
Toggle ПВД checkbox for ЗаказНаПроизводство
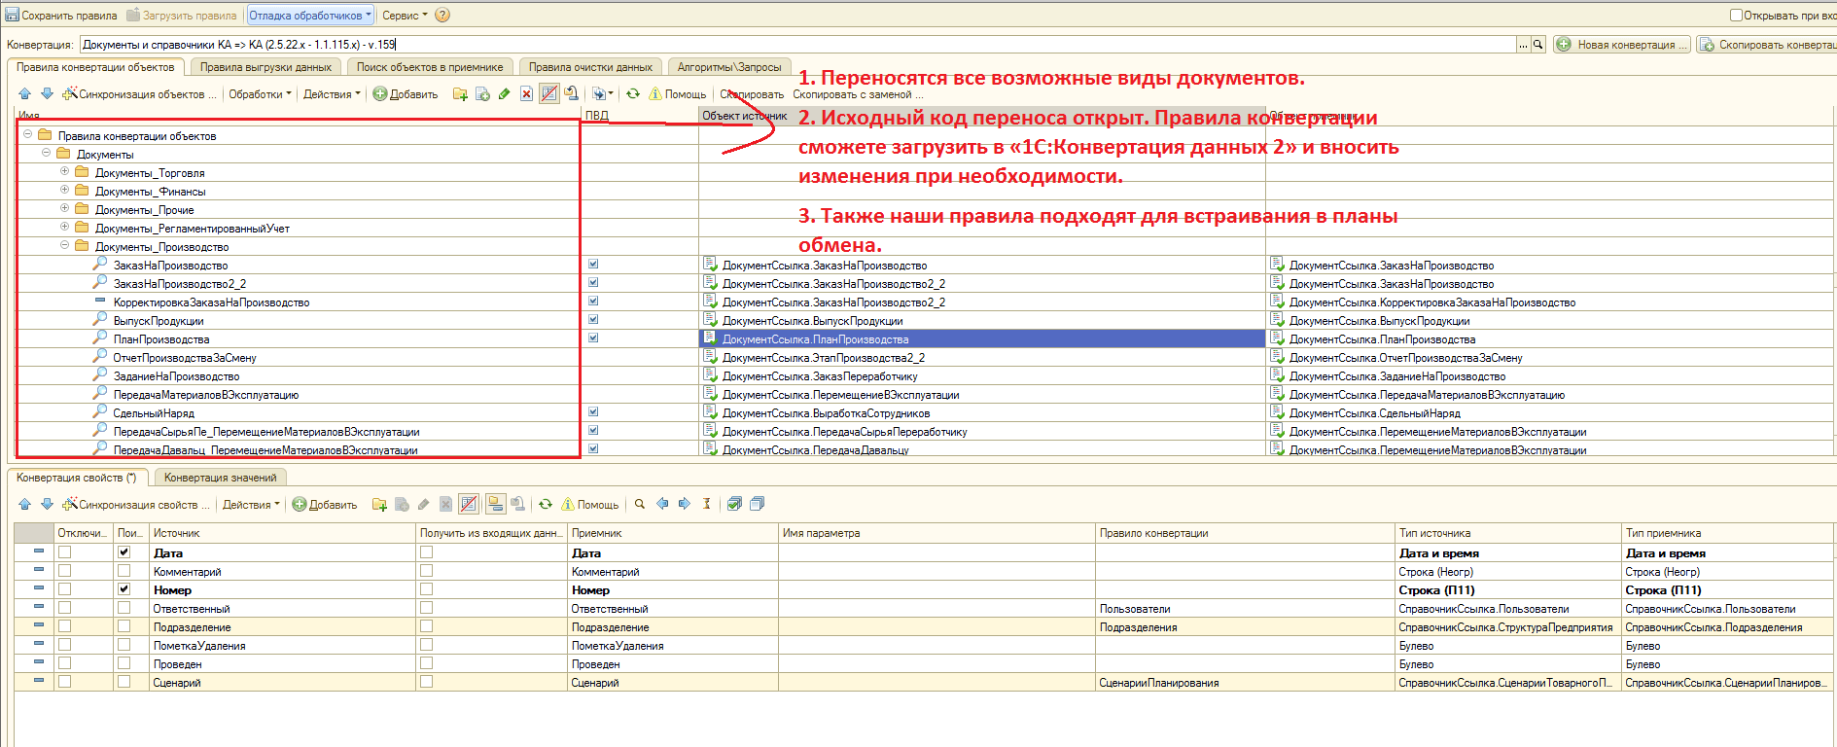(593, 265)
